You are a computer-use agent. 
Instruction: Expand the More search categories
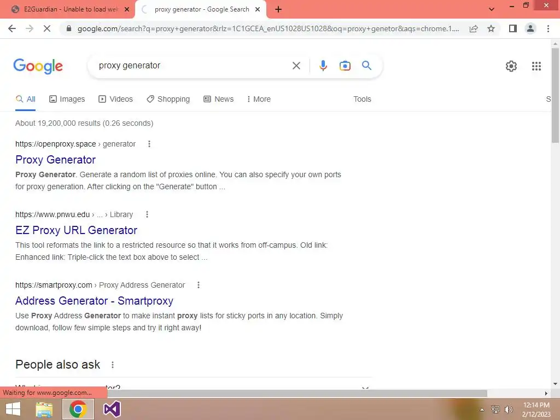(x=259, y=99)
